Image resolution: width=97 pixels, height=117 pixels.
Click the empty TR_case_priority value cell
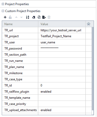62,104
